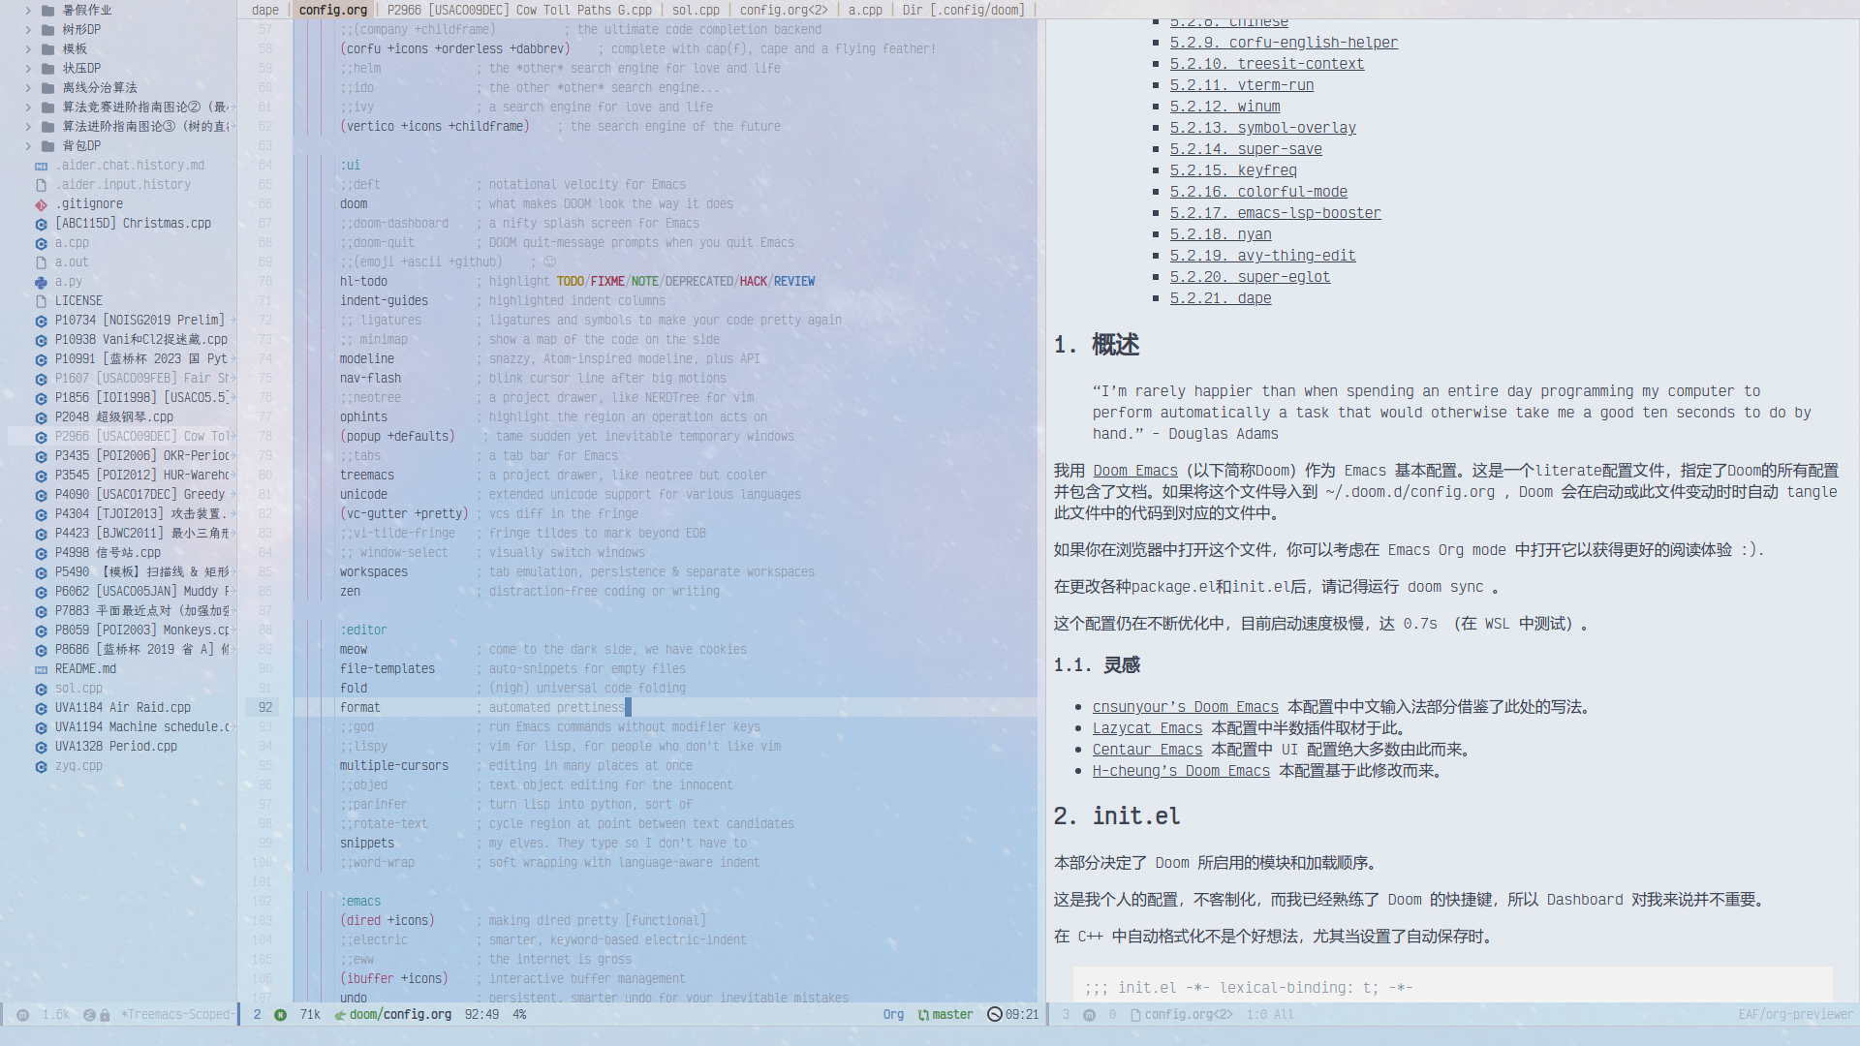Open UVA1184 Air Raid.cpp in file tree
The width and height of the screenshot is (1860, 1046).
click(x=123, y=708)
